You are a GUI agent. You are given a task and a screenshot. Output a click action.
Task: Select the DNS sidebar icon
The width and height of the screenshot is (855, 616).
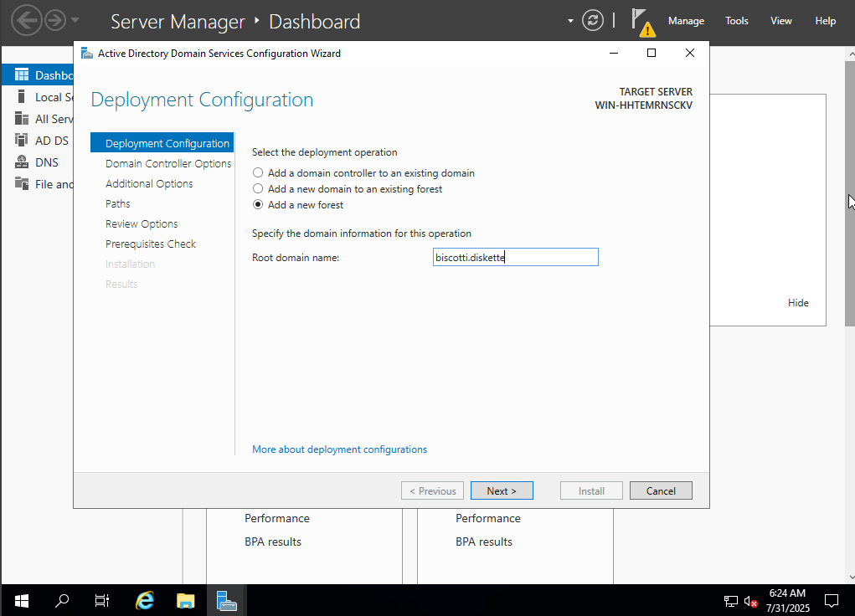tap(22, 162)
